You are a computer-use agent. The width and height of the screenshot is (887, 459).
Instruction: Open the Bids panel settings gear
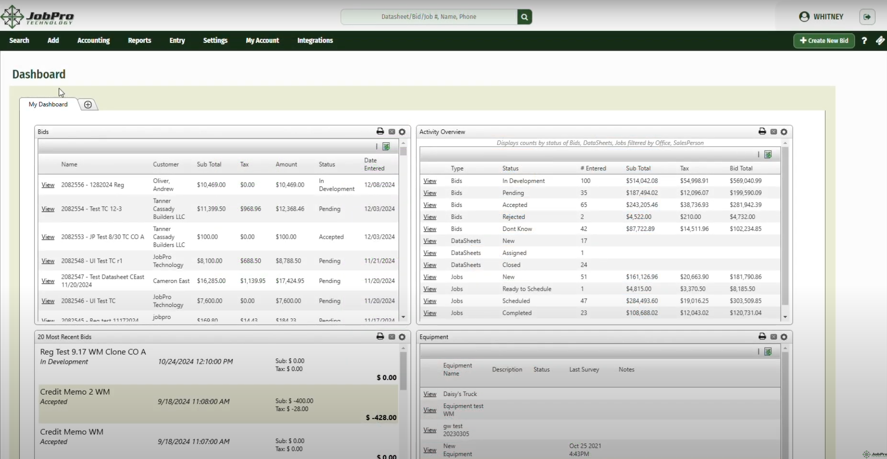click(x=402, y=132)
